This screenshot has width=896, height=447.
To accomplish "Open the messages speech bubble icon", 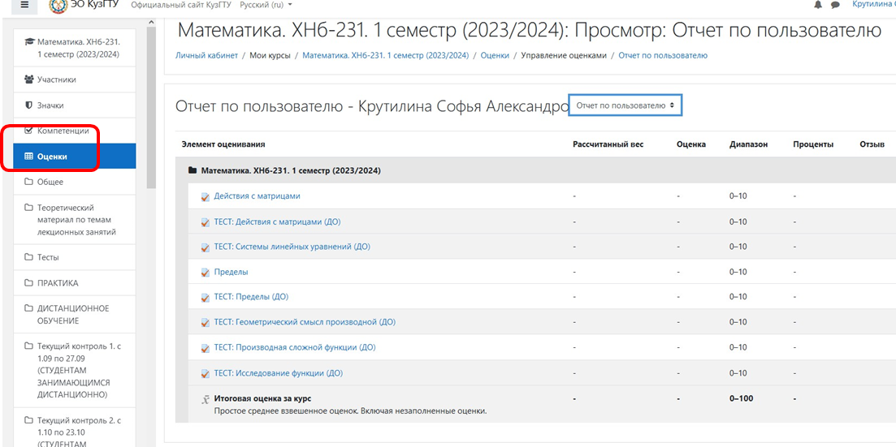I will (835, 5).
